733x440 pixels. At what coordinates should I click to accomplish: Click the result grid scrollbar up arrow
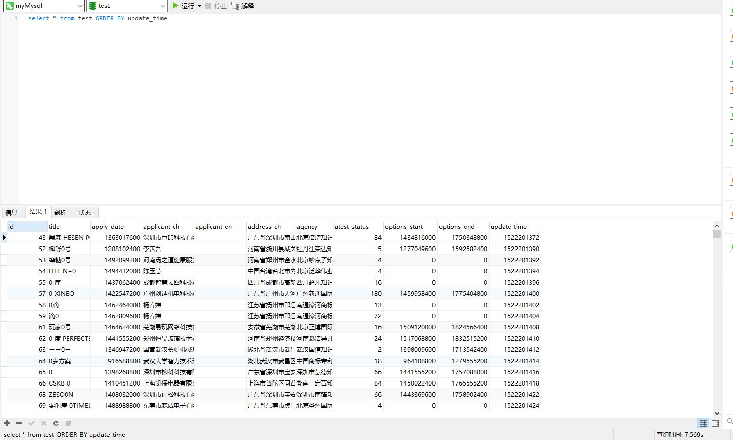coord(717,225)
